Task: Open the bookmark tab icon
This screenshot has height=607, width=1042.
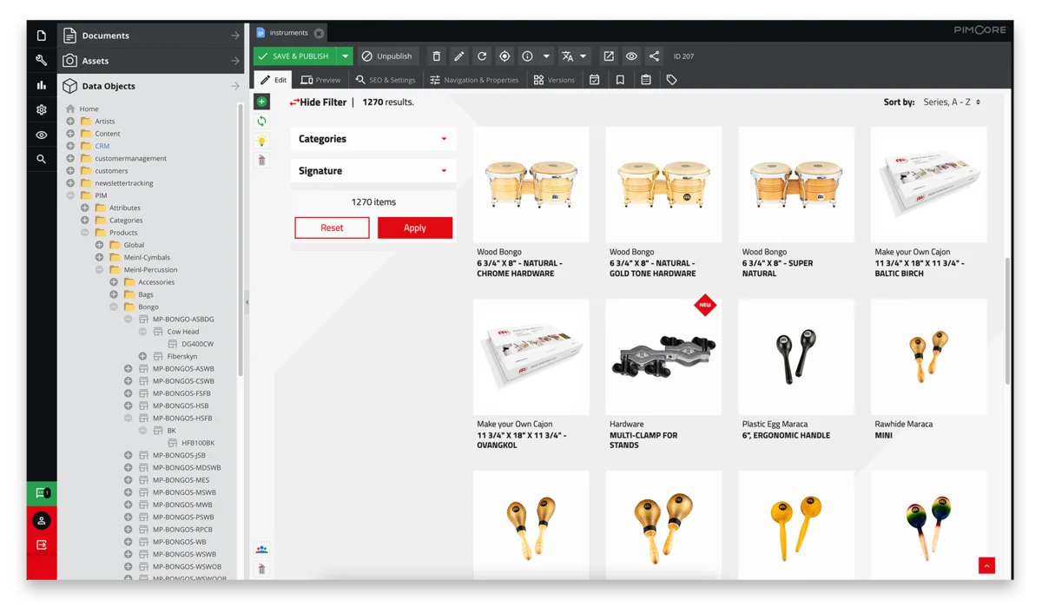Action: point(620,80)
